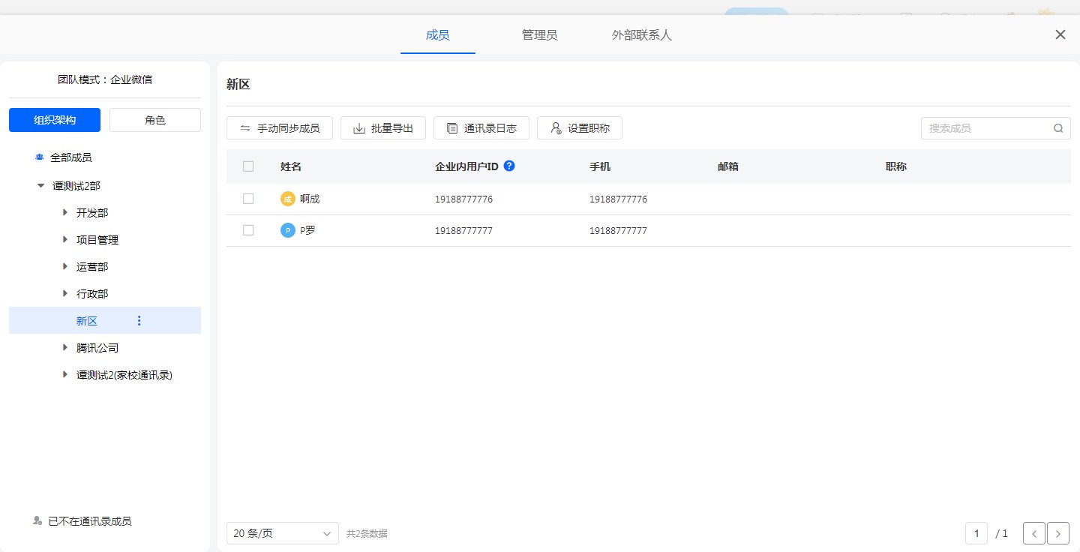Collapse the 谭测试2部 tree node
This screenshot has height=552, width=1080.
[x=41, y=186]
